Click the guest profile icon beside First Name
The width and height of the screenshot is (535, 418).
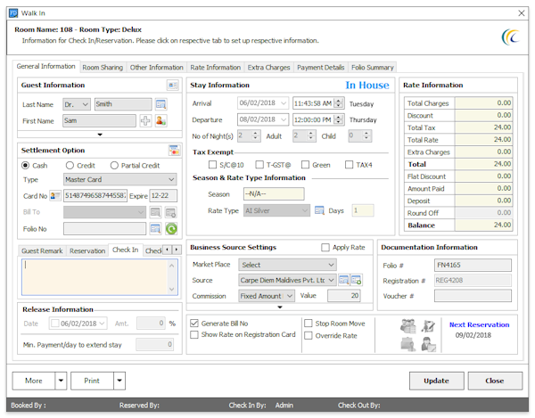[x=161, y=120]
